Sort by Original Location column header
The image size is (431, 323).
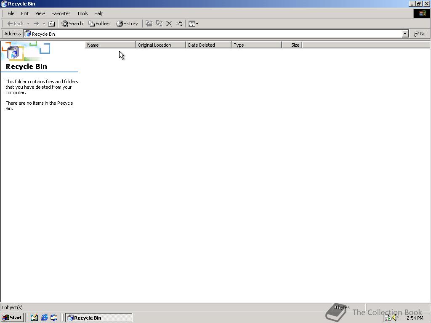tap(160, 45)
